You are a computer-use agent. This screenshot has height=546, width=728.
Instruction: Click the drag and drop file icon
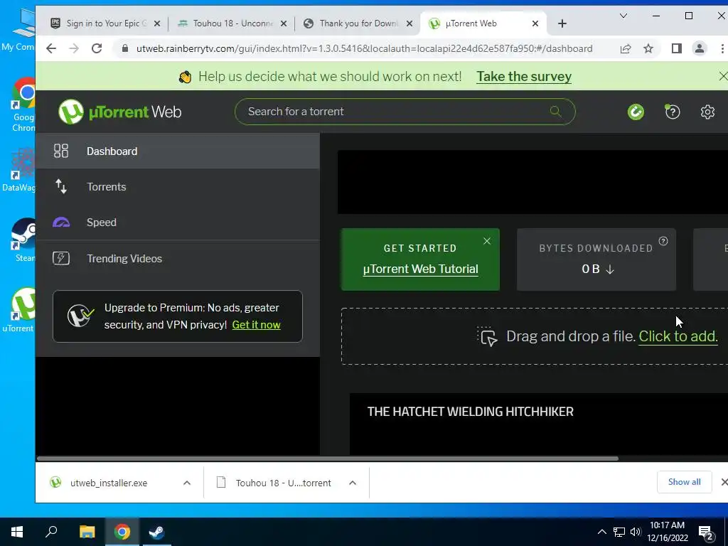pyautogui.click(x=488, y=336)
